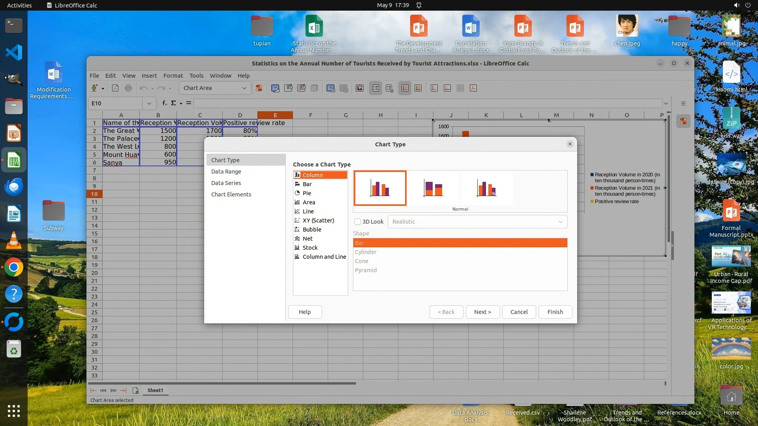The image size is (758, 426).
Task: Select the Net chart type
Action: point(307,239)
